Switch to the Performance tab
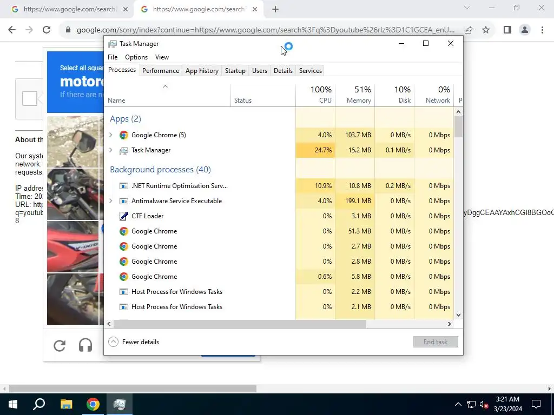This screenshot has width=554, height=415. (x=161, y=71)
